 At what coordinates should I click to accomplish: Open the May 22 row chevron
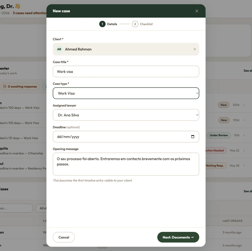click(x=244, y=151)
